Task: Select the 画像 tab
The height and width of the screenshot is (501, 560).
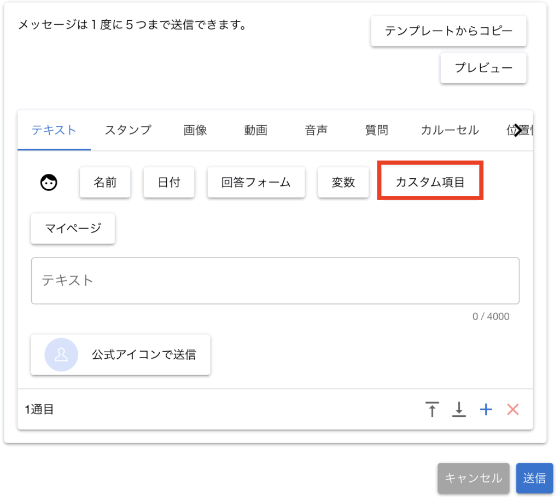Action: click(195, 130)
